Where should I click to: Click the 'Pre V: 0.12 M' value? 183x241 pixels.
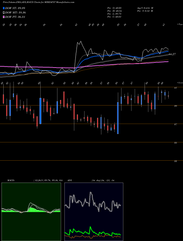pyautogui.click(x=145, y=11)
